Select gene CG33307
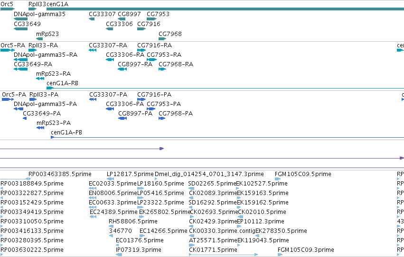 [x=92, y=19]
